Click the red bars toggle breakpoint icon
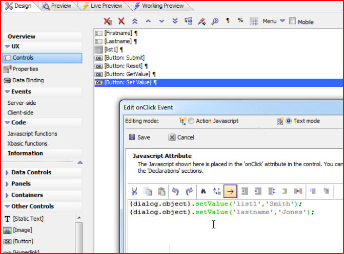Viewport: 344px width, 254px height. 298,191
